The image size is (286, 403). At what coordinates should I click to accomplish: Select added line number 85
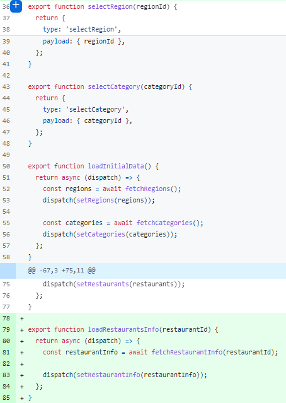click(x=6, y=397)
